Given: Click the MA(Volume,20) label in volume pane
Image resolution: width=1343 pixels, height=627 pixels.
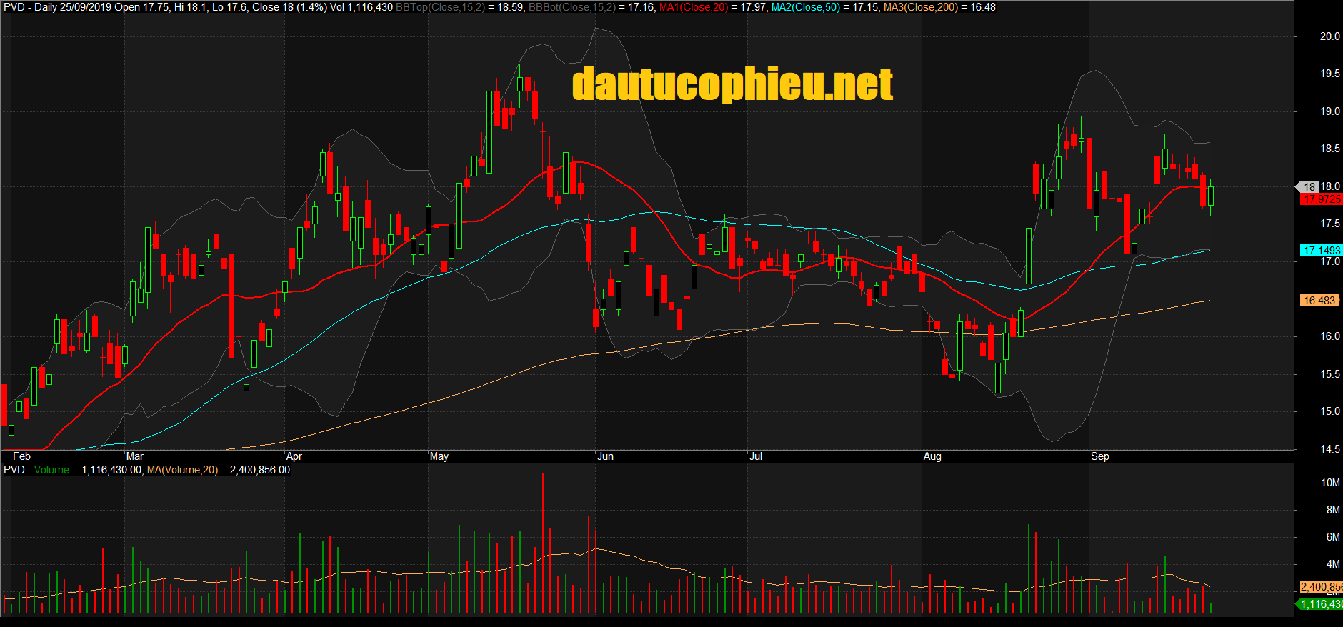Looking at the screenshot, I should (182, 470).
